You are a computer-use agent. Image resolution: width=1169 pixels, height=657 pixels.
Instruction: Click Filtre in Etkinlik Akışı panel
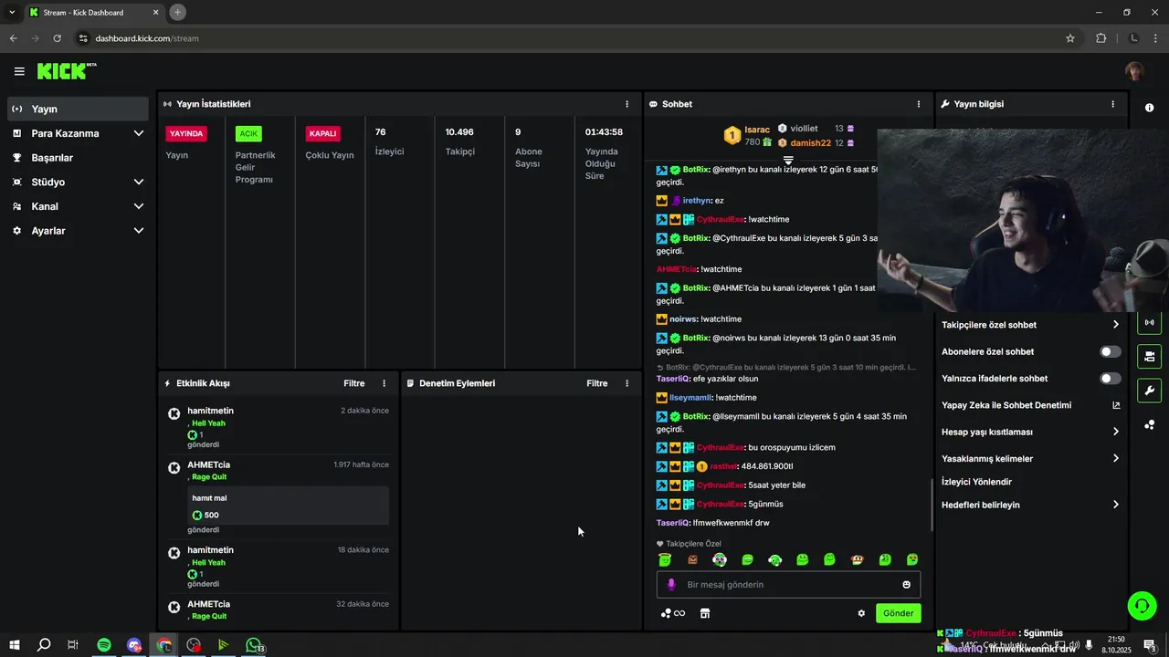354,383
